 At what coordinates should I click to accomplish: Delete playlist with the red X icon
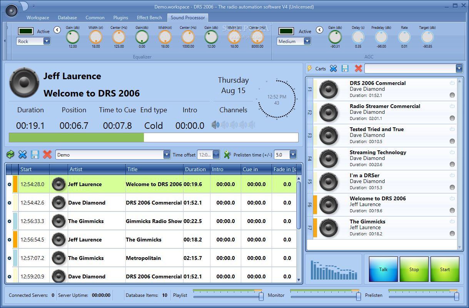coord(47,155)
